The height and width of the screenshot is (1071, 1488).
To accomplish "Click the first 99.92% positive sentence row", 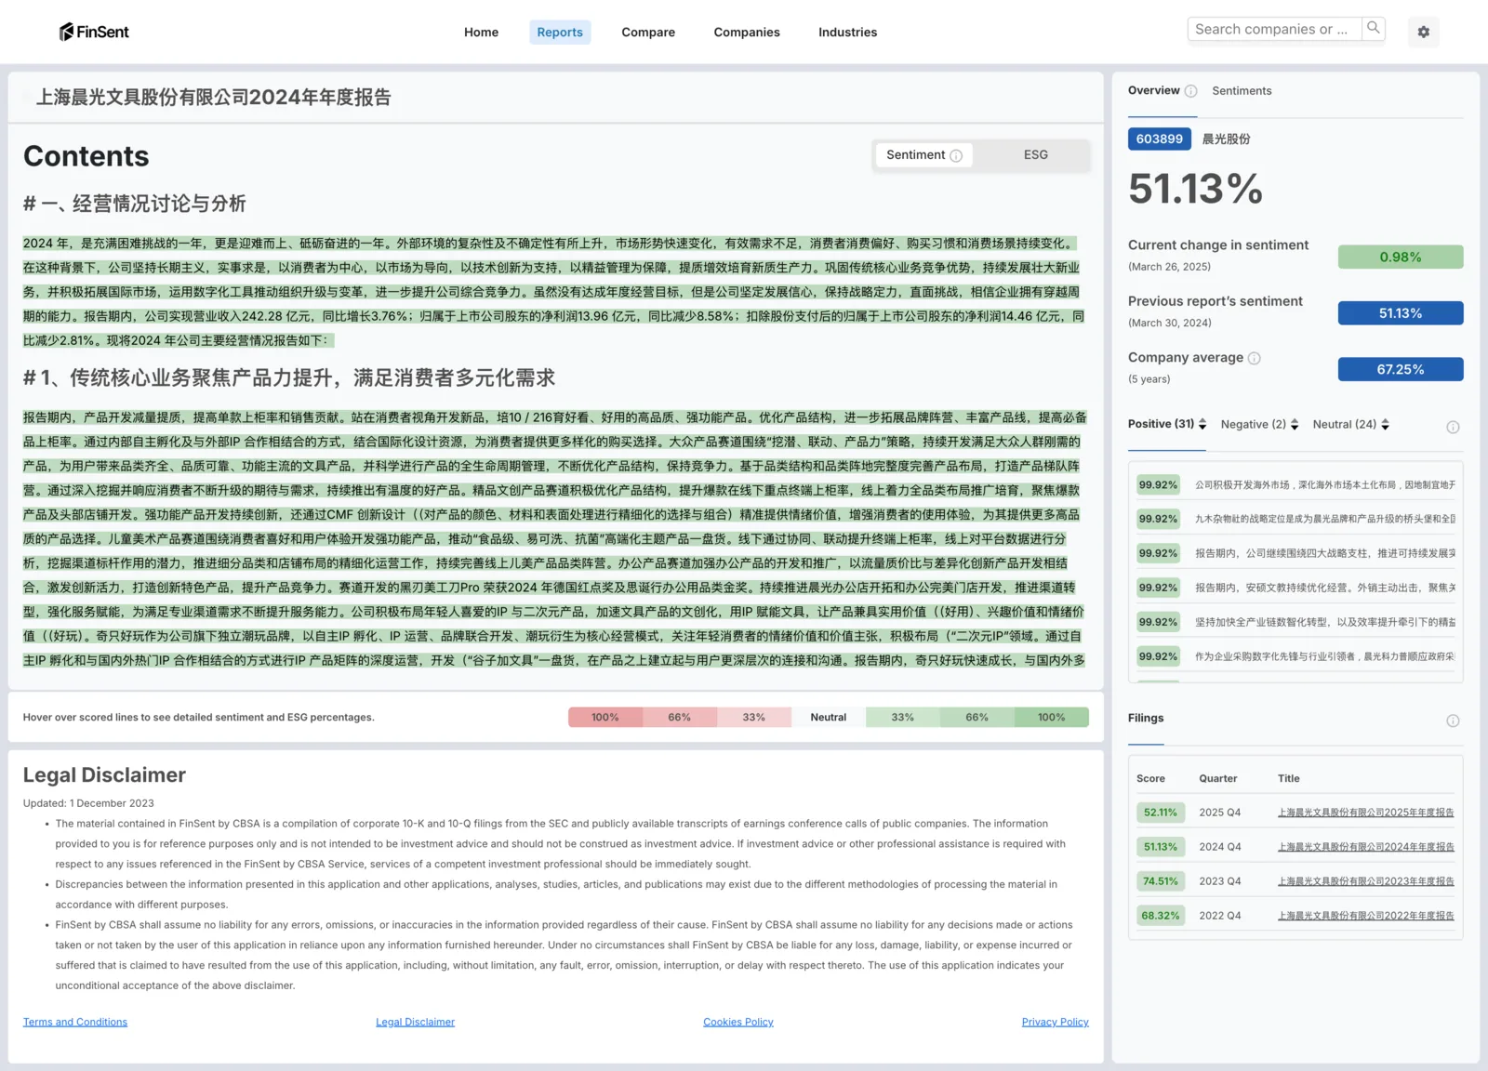I will (1296, 484).
